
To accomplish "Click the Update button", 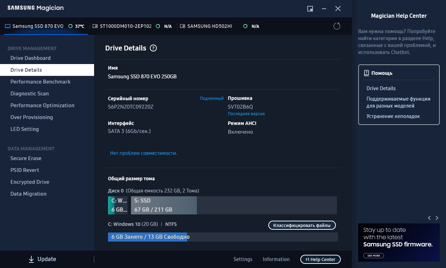I will pyautogui.click(x=42, y=259).
